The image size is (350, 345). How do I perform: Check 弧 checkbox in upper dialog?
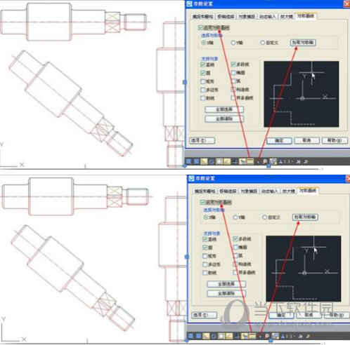pos(233,81)
